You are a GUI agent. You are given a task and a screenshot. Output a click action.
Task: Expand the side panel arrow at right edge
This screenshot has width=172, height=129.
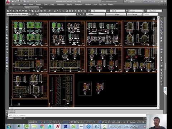165,90
